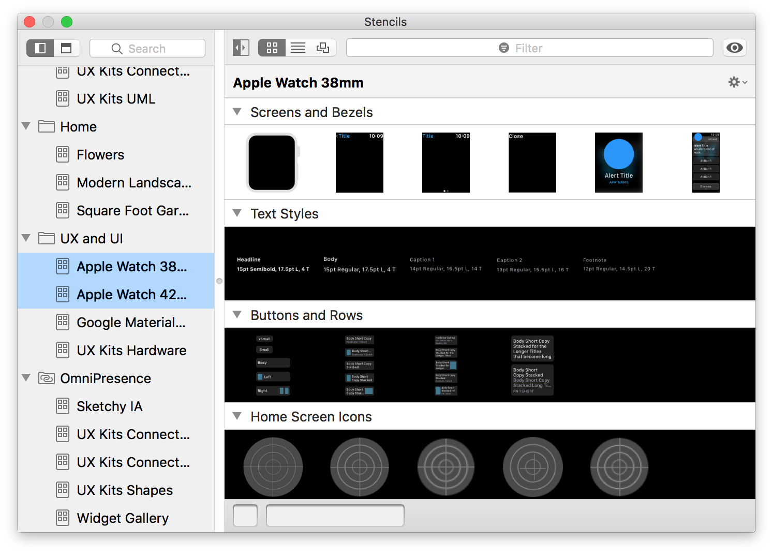Click the UX and UI folder icon

[47, 238]
